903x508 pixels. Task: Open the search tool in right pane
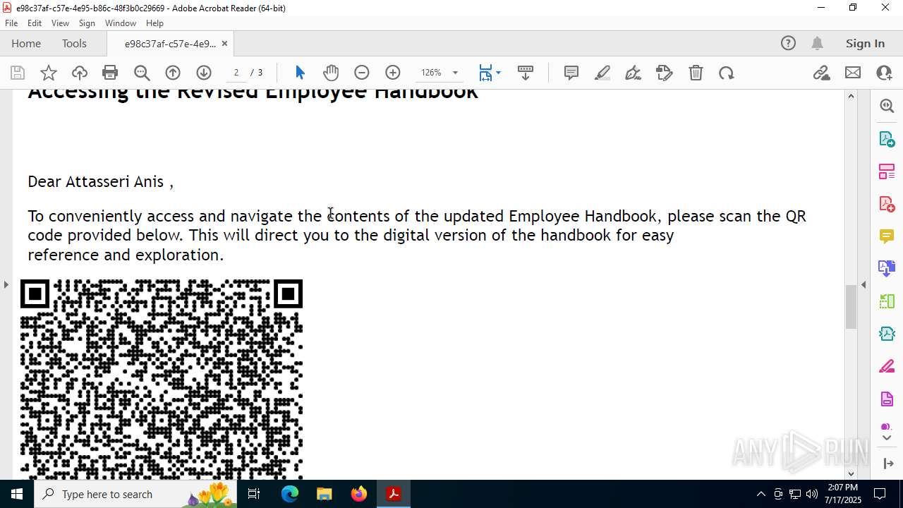887,106
